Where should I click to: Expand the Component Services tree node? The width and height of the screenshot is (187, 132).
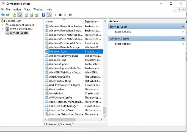point(3,25)
